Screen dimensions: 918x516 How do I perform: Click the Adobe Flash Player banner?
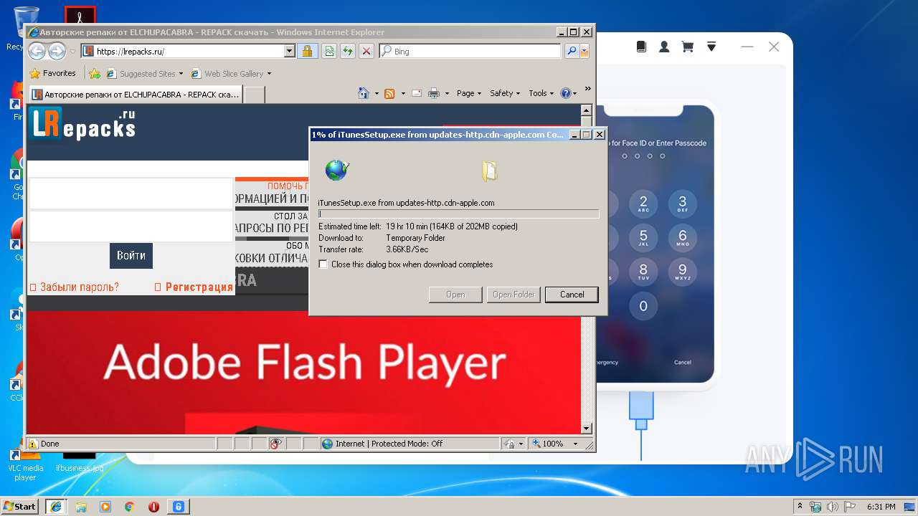coord(304,372)
